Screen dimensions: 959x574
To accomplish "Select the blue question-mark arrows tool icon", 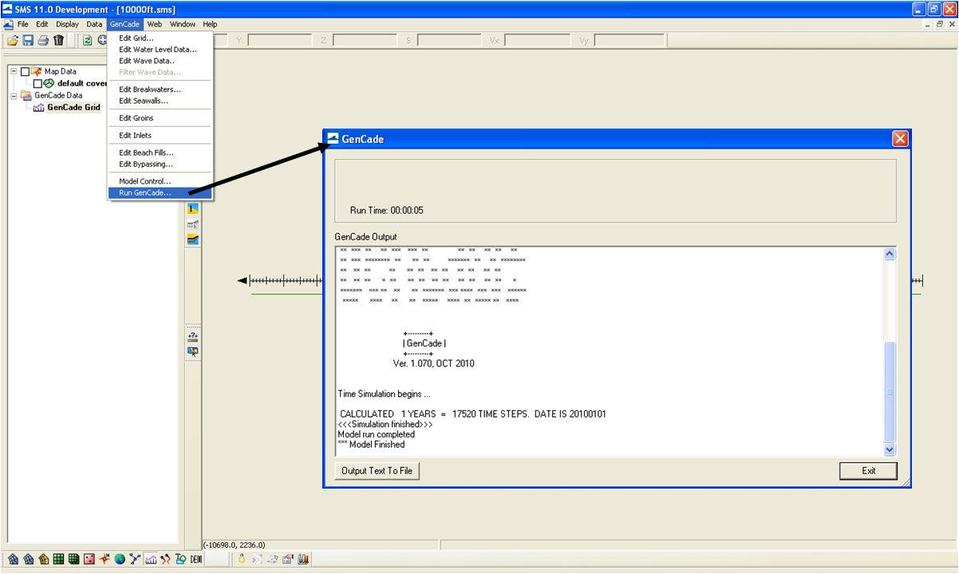I will [192, 337].
